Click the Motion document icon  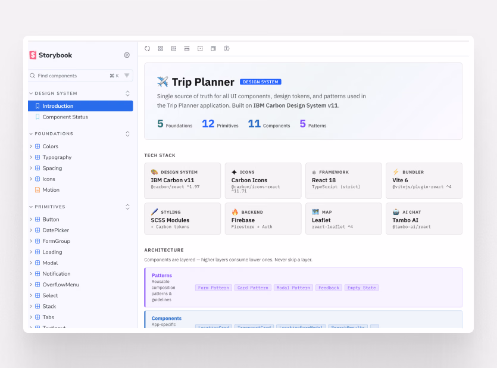[x=37, y=190]
